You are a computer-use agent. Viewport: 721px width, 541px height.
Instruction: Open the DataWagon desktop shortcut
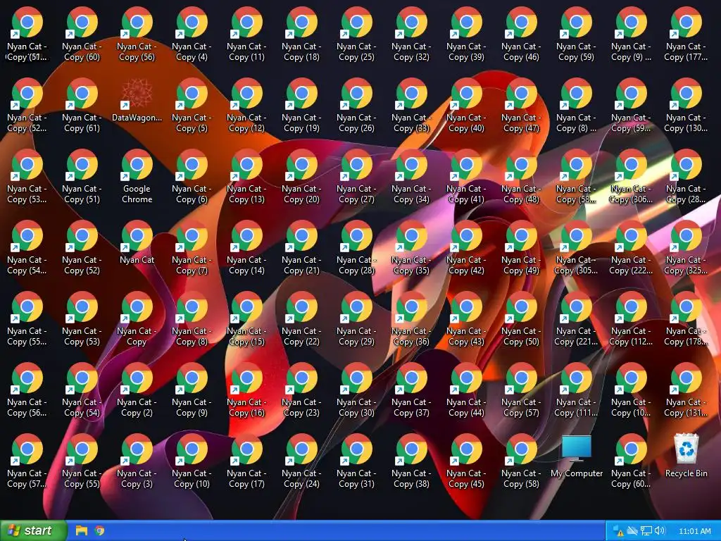pos(137,101)
